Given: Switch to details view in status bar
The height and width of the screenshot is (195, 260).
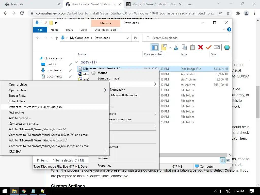Looking at the screenshot, I should click(x=223, y=160).
